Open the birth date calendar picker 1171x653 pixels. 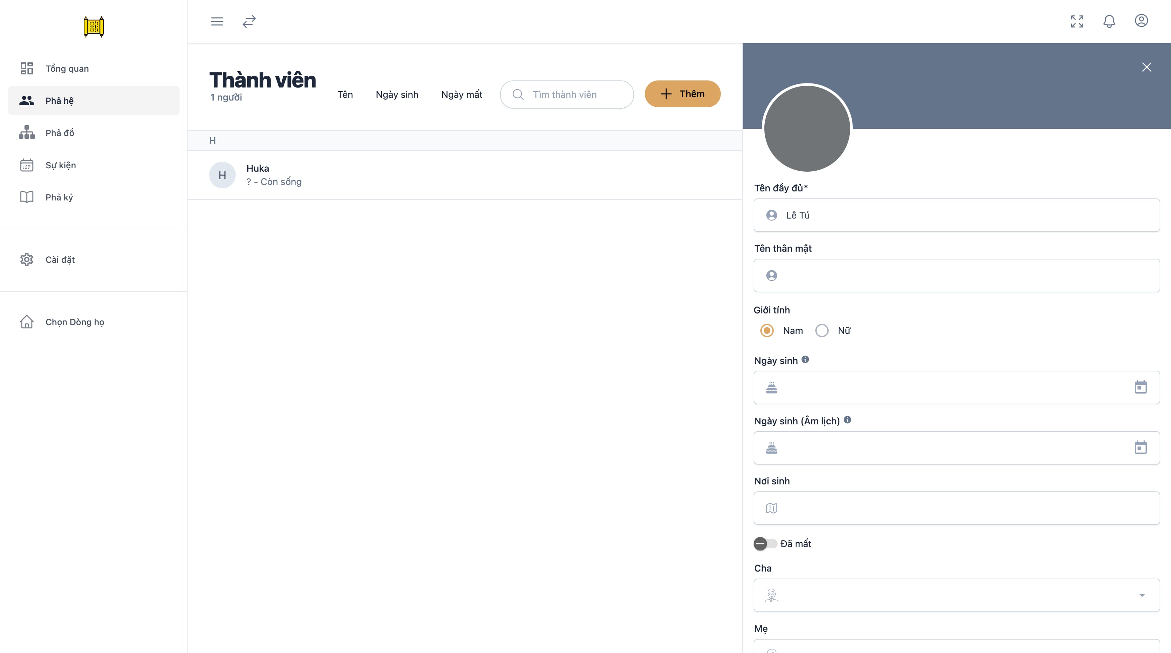point(1141,387)
